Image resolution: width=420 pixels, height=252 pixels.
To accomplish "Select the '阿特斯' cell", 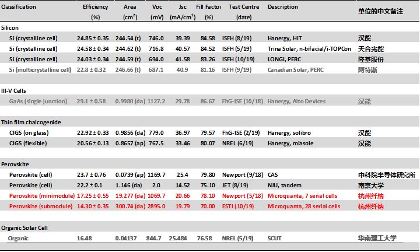I will pyautogui.click(x=367, y=70).
